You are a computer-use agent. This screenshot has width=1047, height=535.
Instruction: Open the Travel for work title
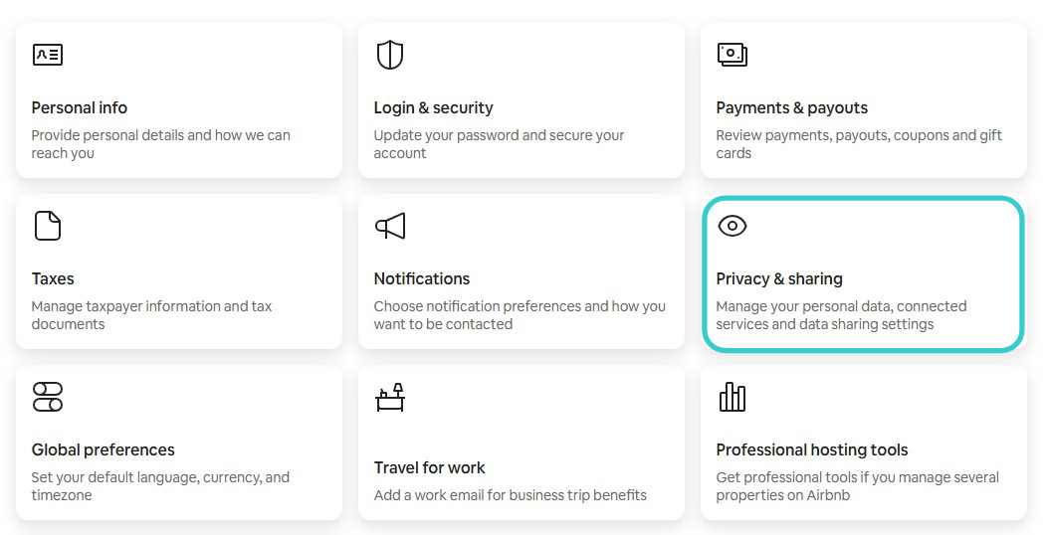[x=429, y=467]
